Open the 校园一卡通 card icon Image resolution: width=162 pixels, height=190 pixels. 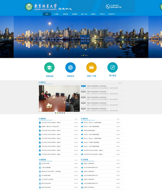92,67
